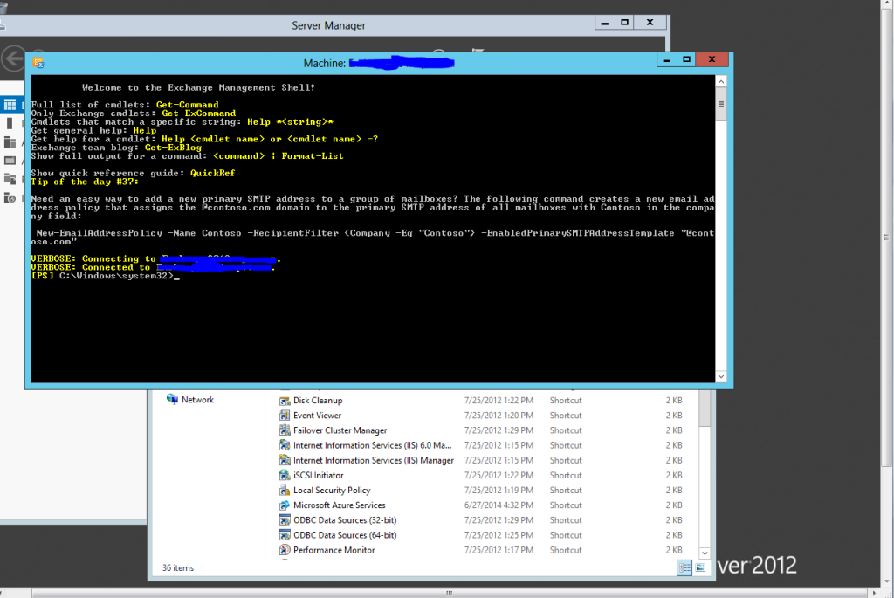Minimize the Server Manager window
This screenshot has height=598, width=894.
click(x=604, y=22)
